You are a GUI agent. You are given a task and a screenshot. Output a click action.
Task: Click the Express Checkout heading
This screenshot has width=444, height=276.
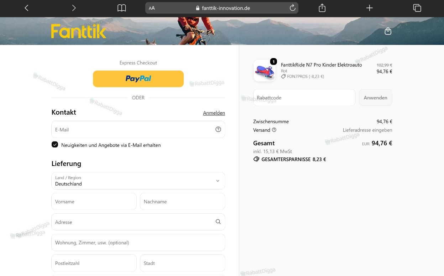[x=138, y=63]
